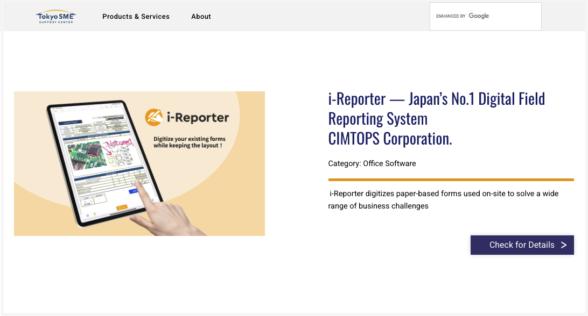Click the Tokyo SME Support Center logo

tap(56, 17)
